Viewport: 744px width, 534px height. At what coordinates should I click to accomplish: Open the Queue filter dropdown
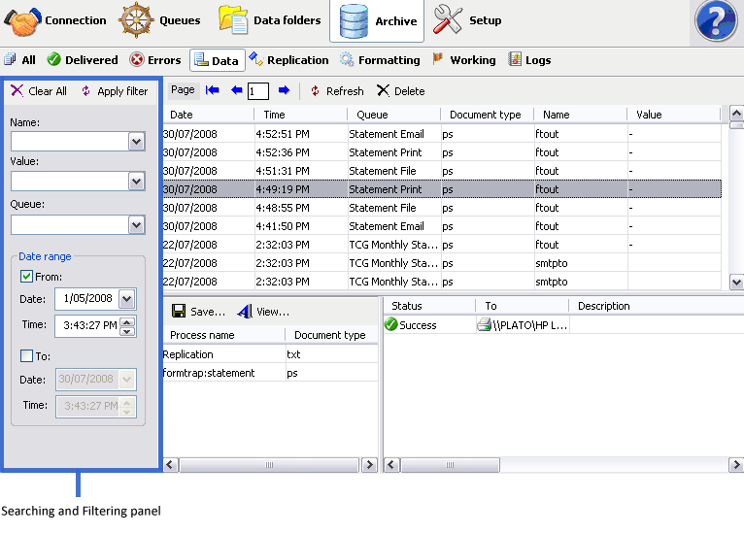click(136, 225)
